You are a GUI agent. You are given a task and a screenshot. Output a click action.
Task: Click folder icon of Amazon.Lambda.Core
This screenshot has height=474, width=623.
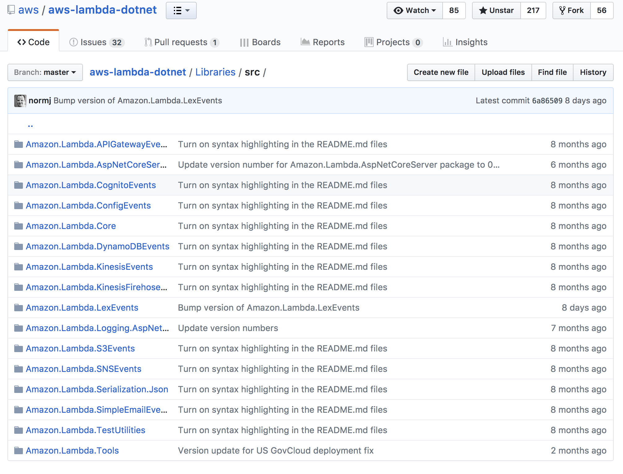click(x=19, y=226)
